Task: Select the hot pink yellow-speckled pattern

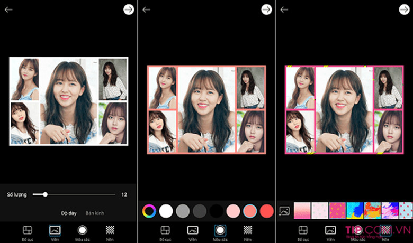Action: [x=337, y=211]
